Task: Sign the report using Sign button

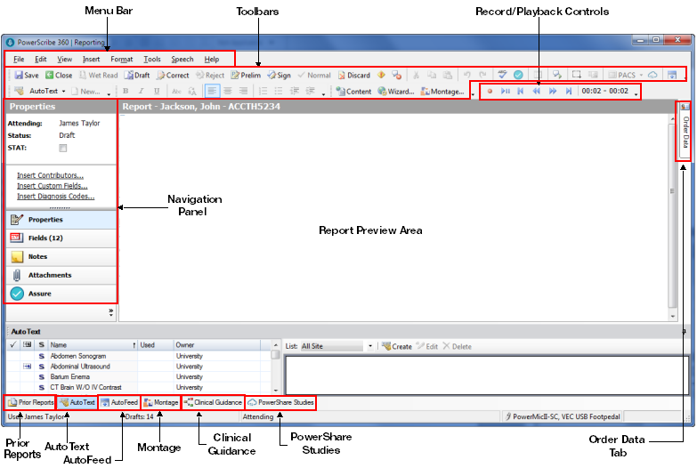Action: click(x=280, y=75)
